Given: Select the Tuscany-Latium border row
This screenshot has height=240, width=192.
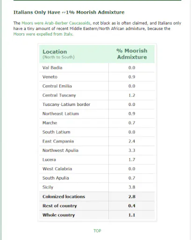Looking at the screenshot, I should tap(97, 105).
